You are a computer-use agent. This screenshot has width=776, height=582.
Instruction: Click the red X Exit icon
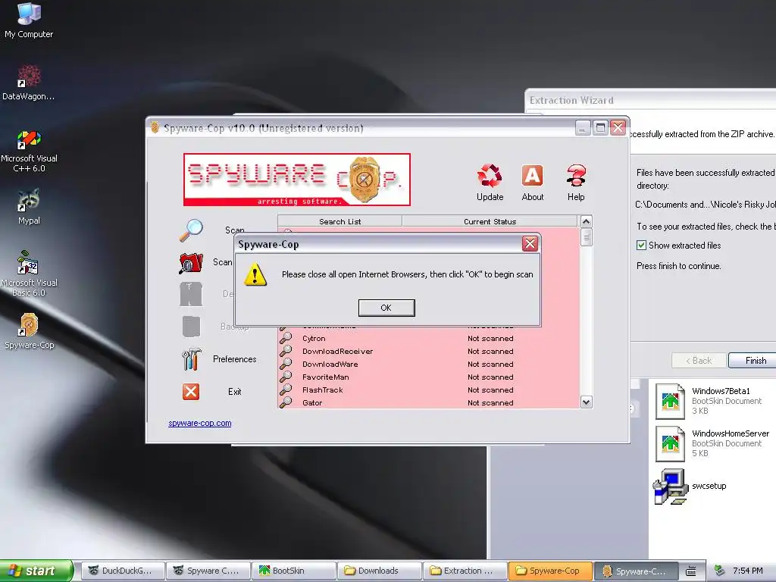coord(191,392)
